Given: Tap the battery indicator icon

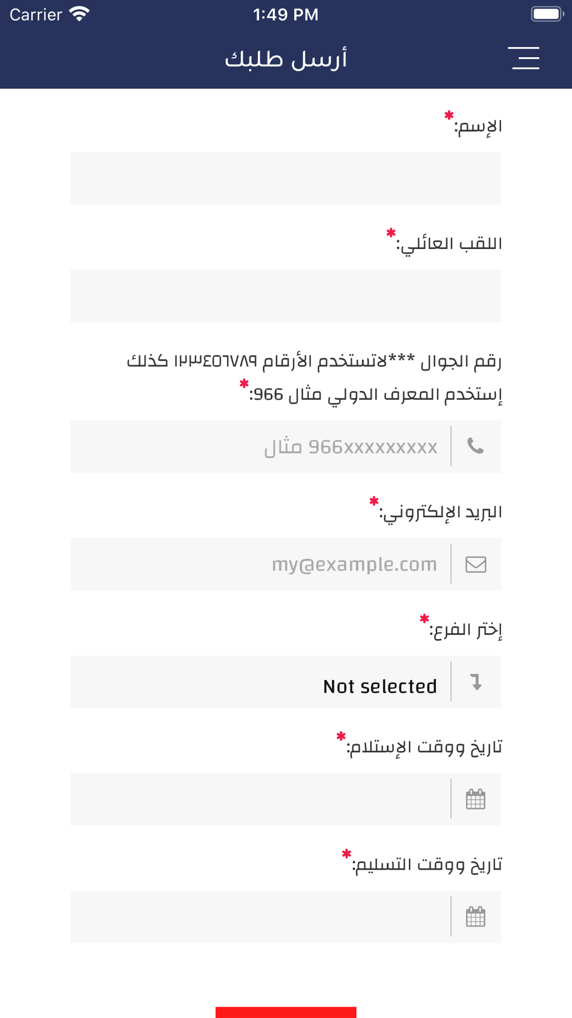Looking at the screenshot, I should (x=546, y=14).
